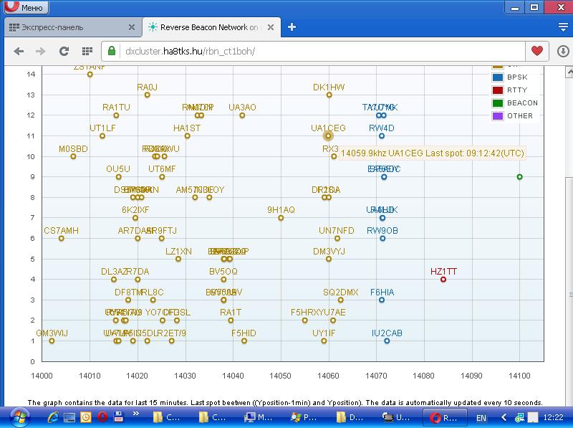This screenshot has height=428, width=573.
Task: Click the page scrollbar up arrow
Action: [x=569, y=72]
